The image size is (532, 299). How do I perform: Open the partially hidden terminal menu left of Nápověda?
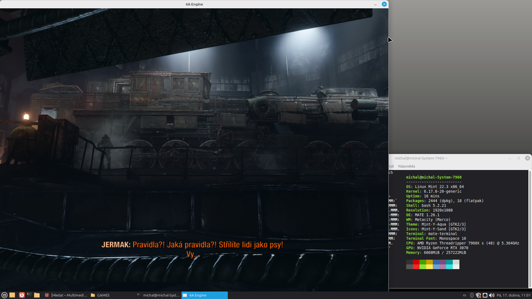tap(391, 166)
